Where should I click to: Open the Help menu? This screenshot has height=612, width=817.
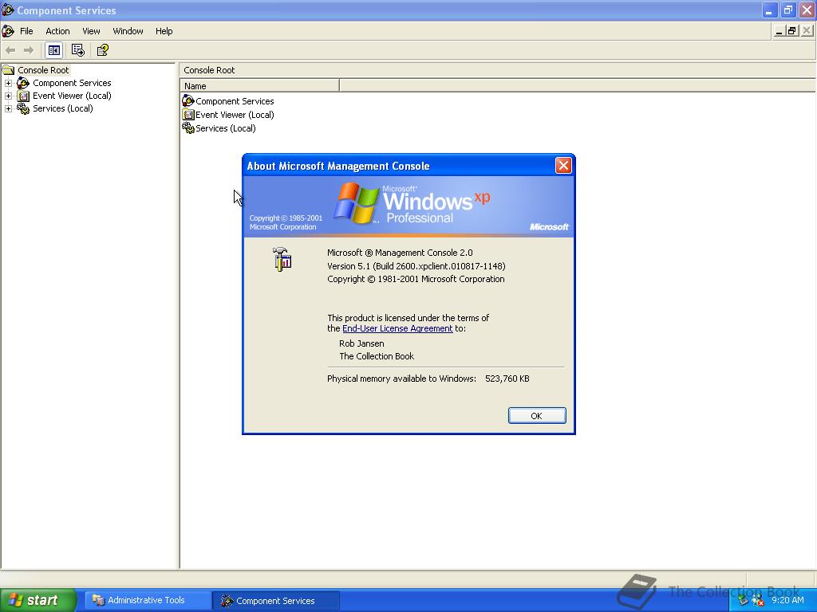point(164,31)
